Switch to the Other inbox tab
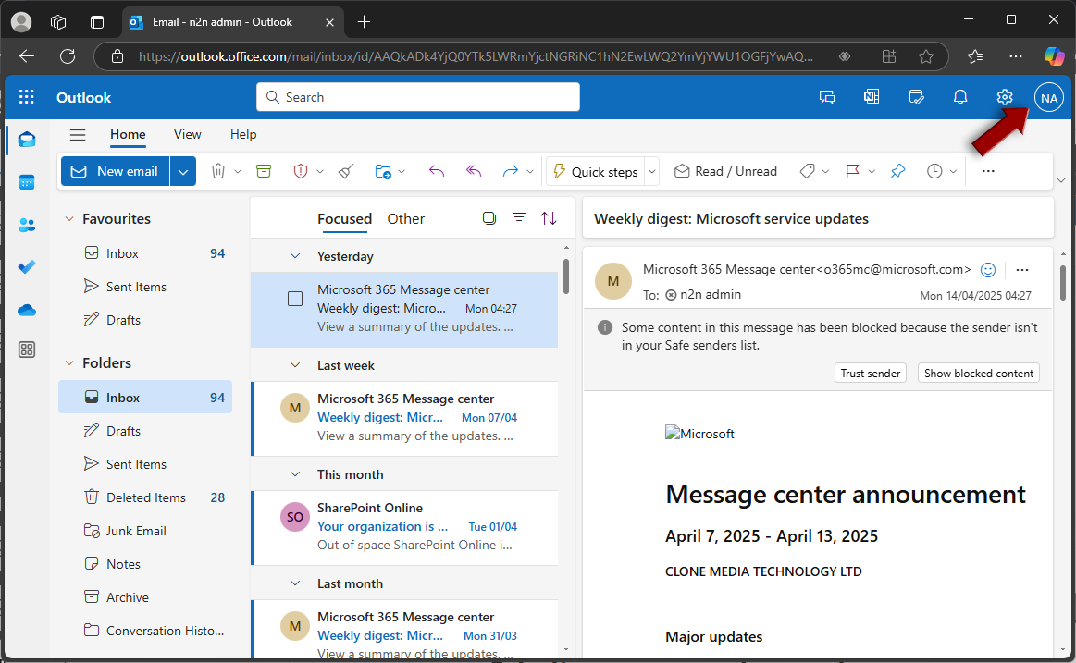The height and width of the screenshot is (663, 1076). (x=405, y=219)
